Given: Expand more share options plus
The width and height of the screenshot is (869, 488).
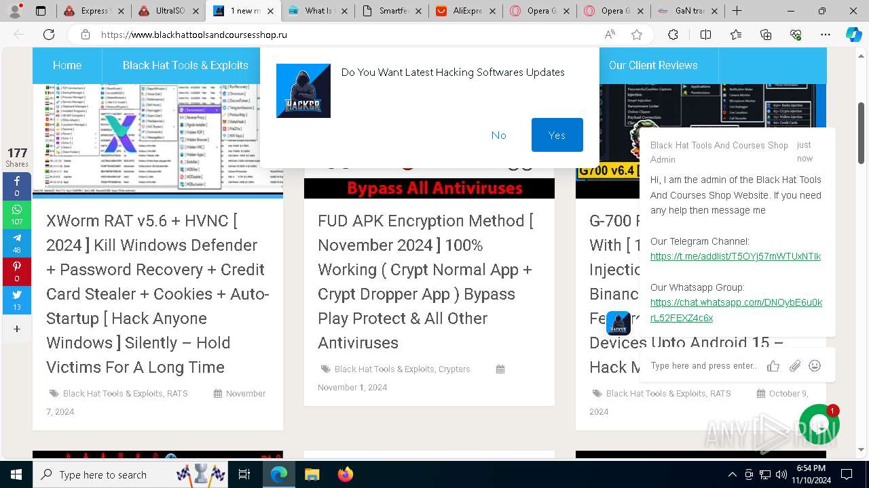Looking at the screenshot, I should (17, 329).
